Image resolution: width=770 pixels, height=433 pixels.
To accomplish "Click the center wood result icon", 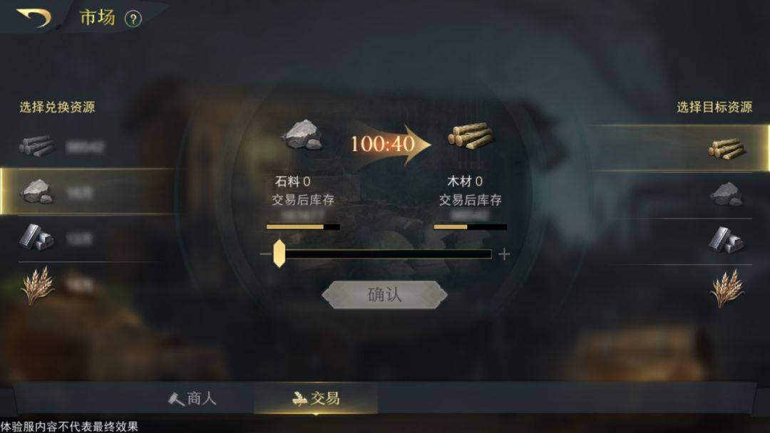I will pyautogui.click(x=471, y=136).
